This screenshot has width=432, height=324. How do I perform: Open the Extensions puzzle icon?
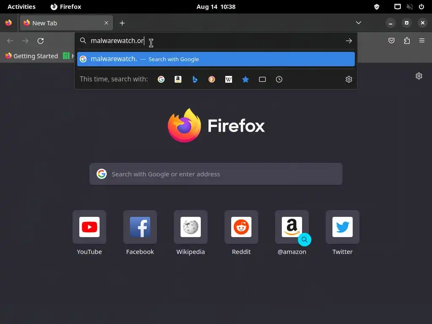pyautogui.click(x=407, y=41)
